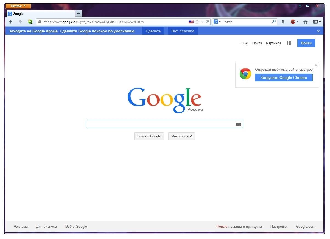Close the blue default-search notification bar

(x=318, y=31)
